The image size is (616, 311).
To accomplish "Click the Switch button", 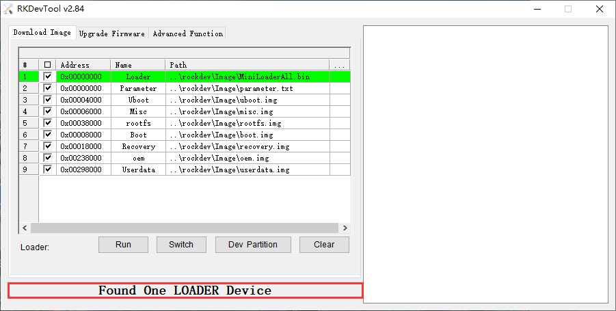I will point(181,245).
